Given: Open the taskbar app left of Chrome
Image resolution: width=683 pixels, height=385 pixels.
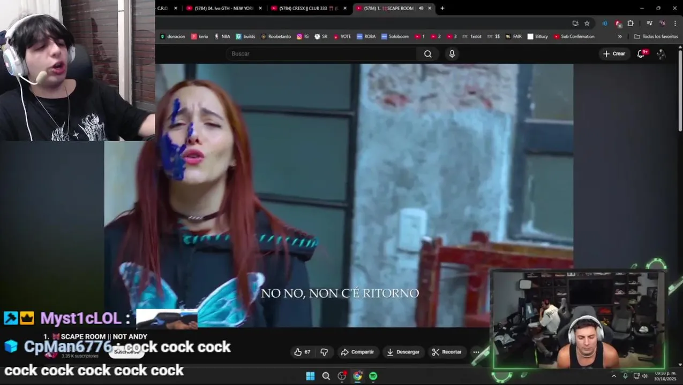Looking at the screenshot, I should pyautogui.click(x=342, y=376).
